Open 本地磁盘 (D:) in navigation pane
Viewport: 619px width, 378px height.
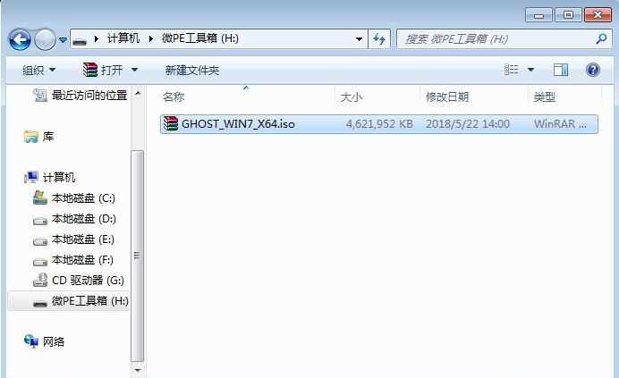[84, 219]
